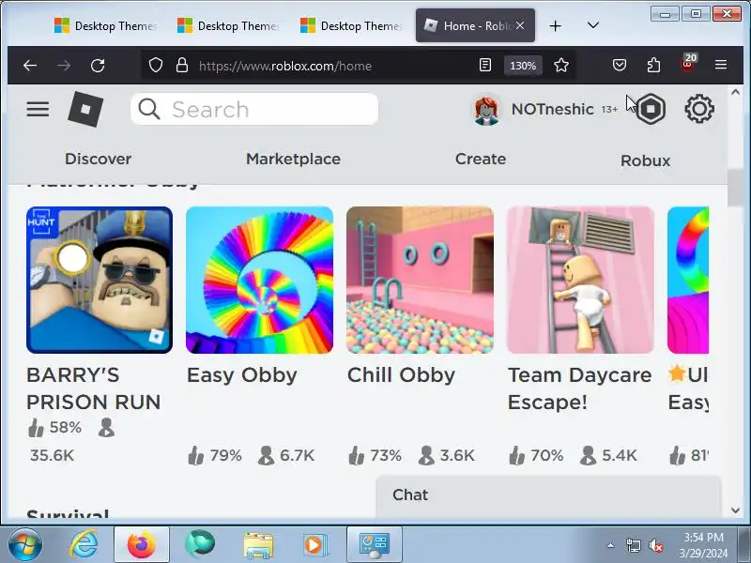Viewport: 751px width, 563px height.
Task: Open Windows Explorer folder on taskbar
Action: coord(258,545)
